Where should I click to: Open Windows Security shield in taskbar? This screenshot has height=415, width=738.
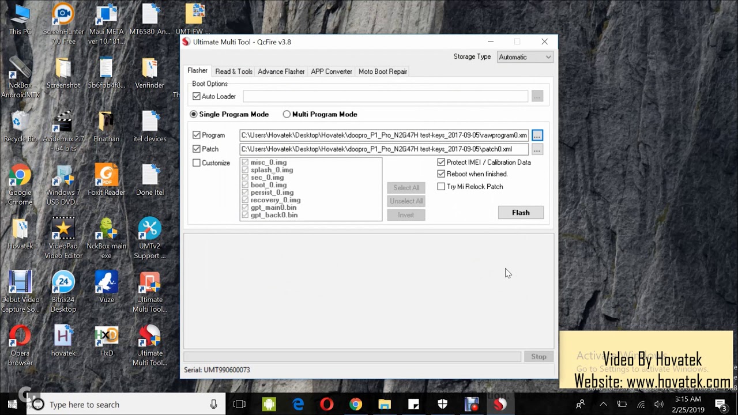tap(442, 405)
